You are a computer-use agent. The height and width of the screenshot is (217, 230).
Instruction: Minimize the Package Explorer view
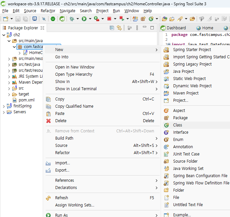pyautogui.click(x=145, y=27)
